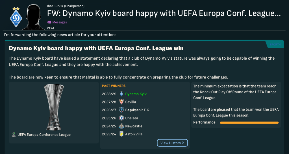Click the Dynamo Kyiv crest in 2028/29 row
Image resolution: width=289 pixels, height=154 pixels.
click(121, 94)
